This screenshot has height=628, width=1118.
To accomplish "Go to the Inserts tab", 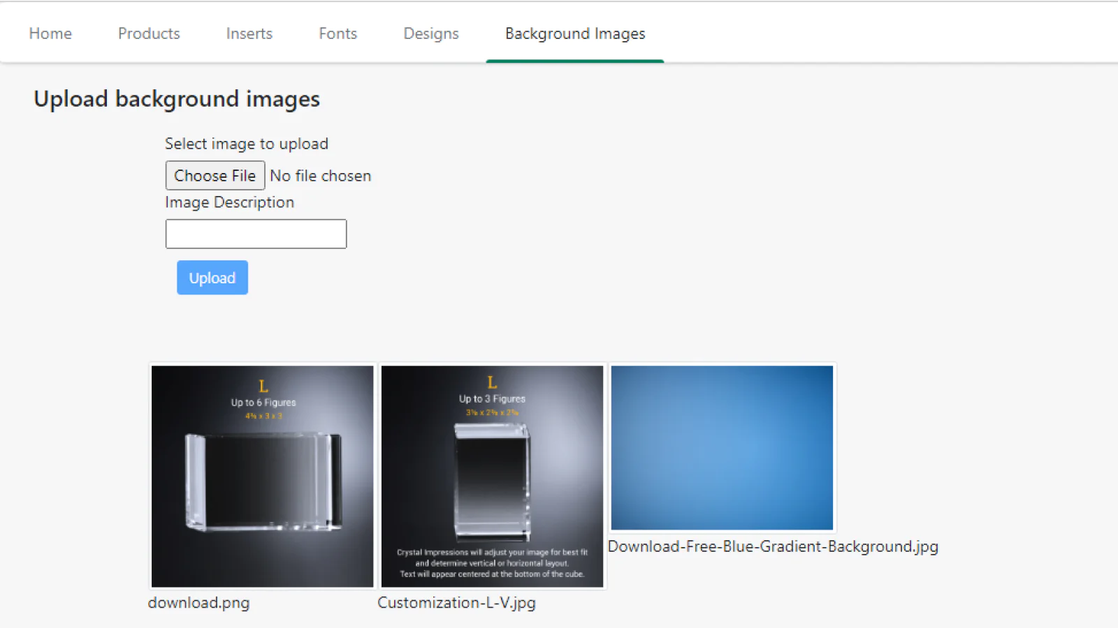I will point(249,33).
